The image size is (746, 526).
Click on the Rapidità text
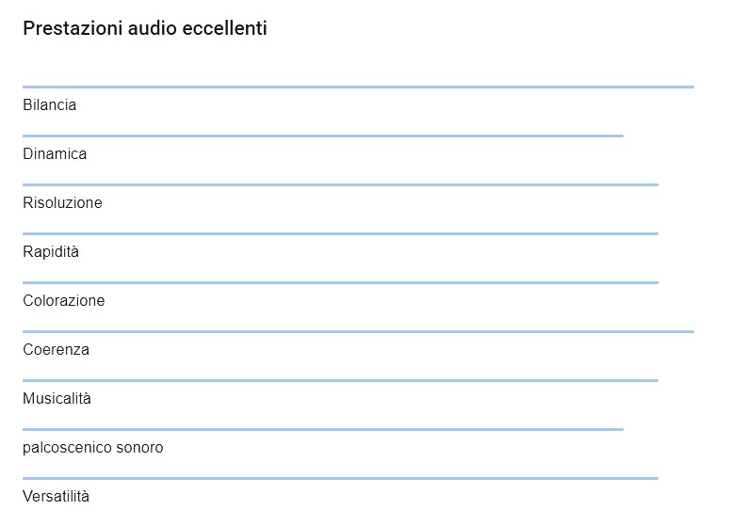tap(51, 252)
